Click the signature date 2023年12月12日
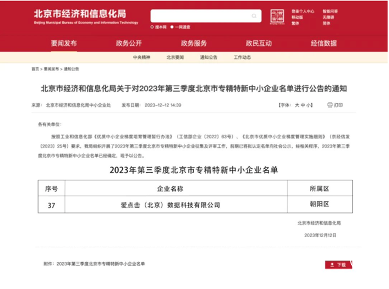 [320, 236]
